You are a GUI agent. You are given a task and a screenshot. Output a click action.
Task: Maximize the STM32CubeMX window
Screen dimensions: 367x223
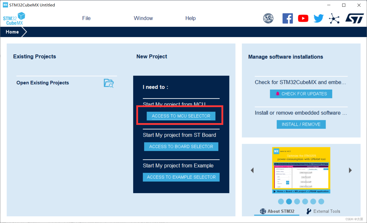pos(344,5)
